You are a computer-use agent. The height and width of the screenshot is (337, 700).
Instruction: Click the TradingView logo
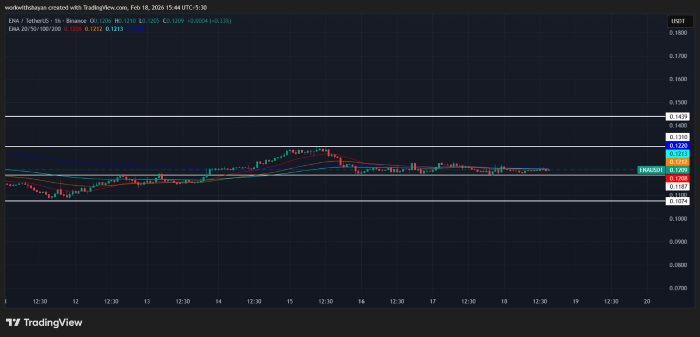(44, 322)
